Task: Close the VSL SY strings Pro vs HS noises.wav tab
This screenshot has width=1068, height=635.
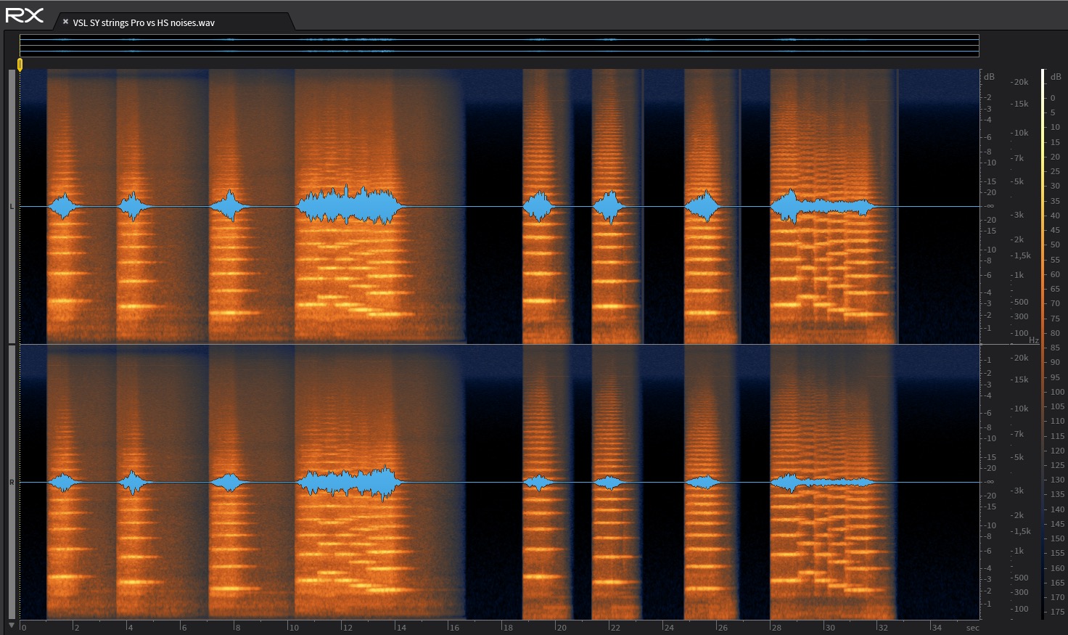Action: 65,22
